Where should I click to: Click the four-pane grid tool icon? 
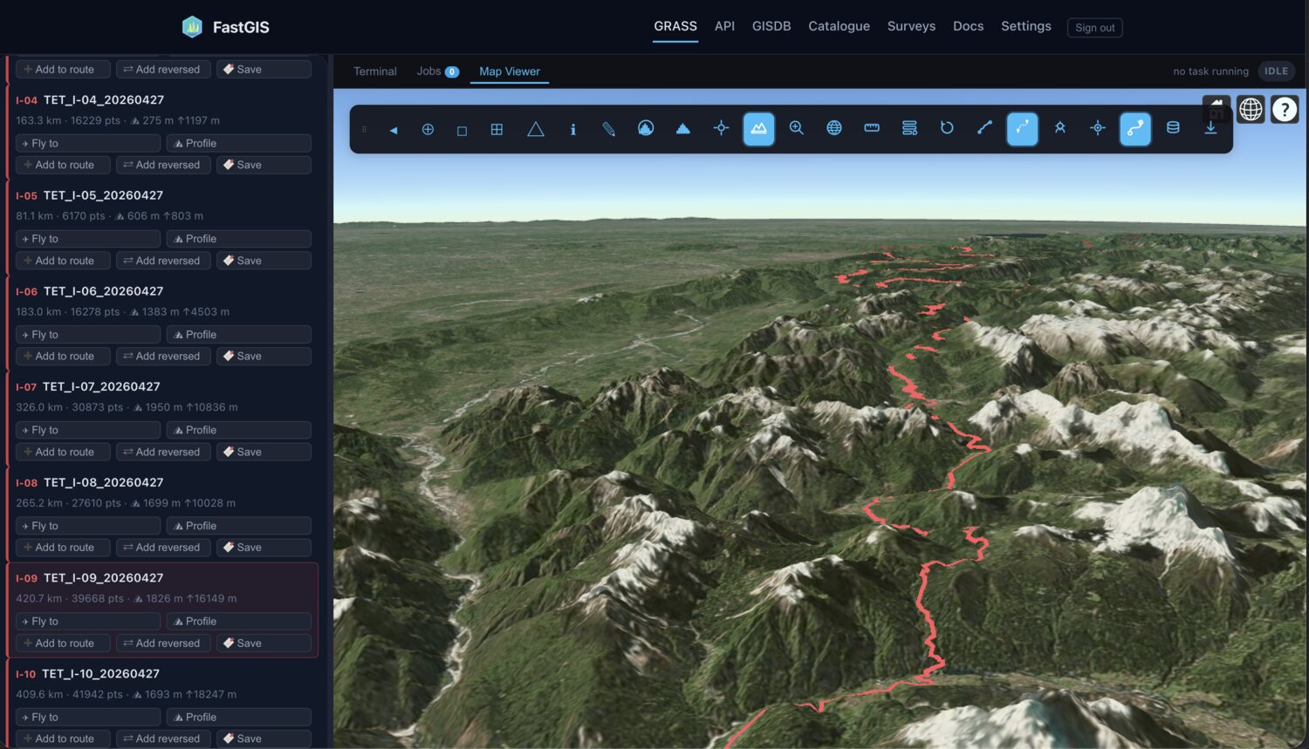[x=497, y=129]
